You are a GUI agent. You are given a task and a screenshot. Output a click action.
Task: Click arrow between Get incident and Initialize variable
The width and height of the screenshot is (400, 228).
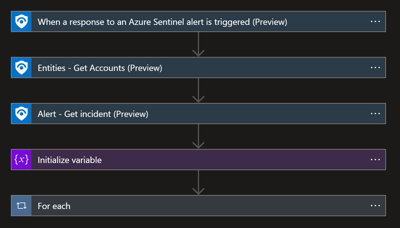tap(198, 137)
